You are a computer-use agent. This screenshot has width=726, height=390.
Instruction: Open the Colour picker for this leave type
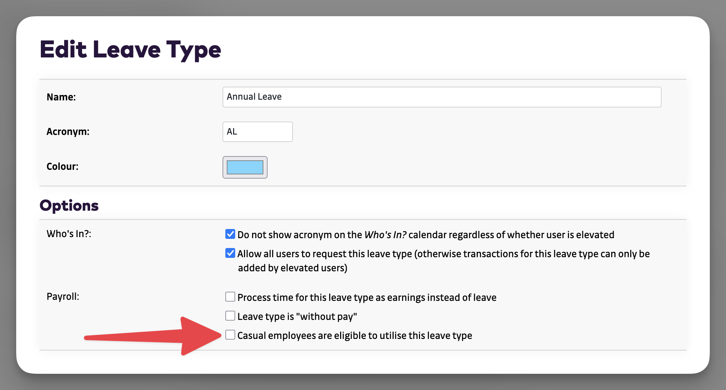pos(245,167)
